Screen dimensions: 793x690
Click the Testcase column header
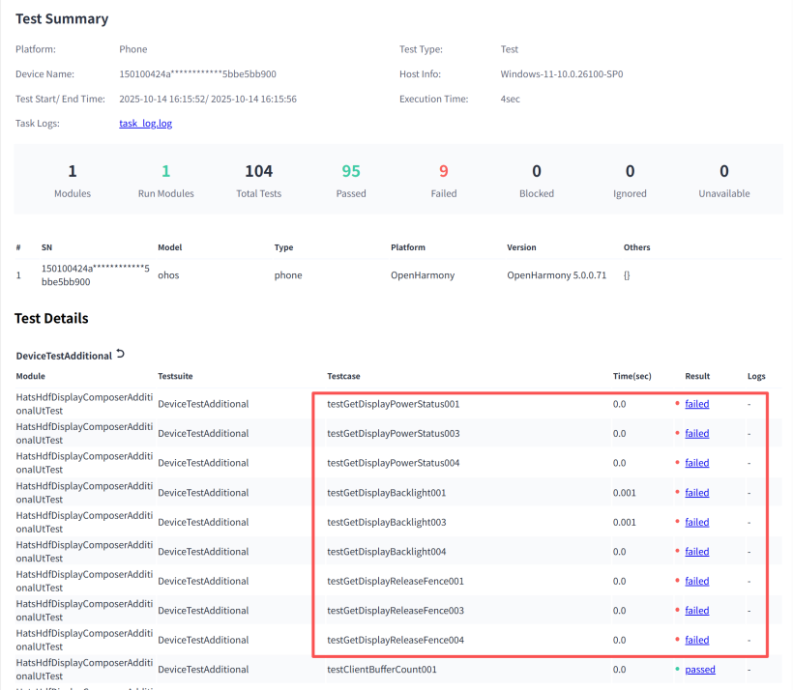click(343, 376)
